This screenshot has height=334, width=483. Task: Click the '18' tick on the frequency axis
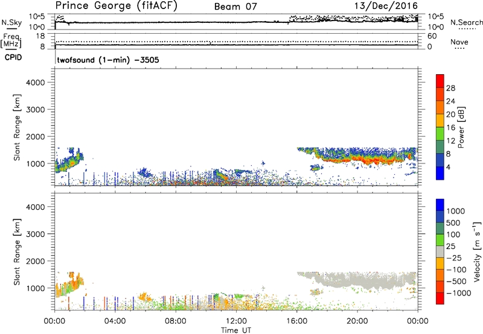point(40,36)
